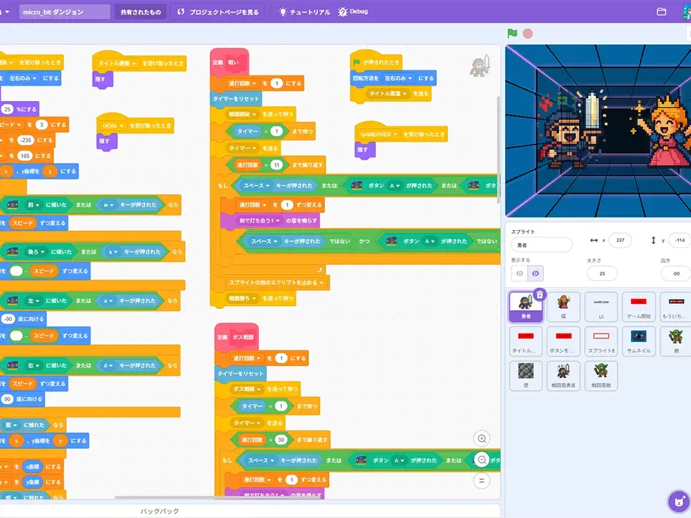Viewport: 691px width, 518px height.
Task: Open the folder icon in the top bar
Action: click(661, 11)
